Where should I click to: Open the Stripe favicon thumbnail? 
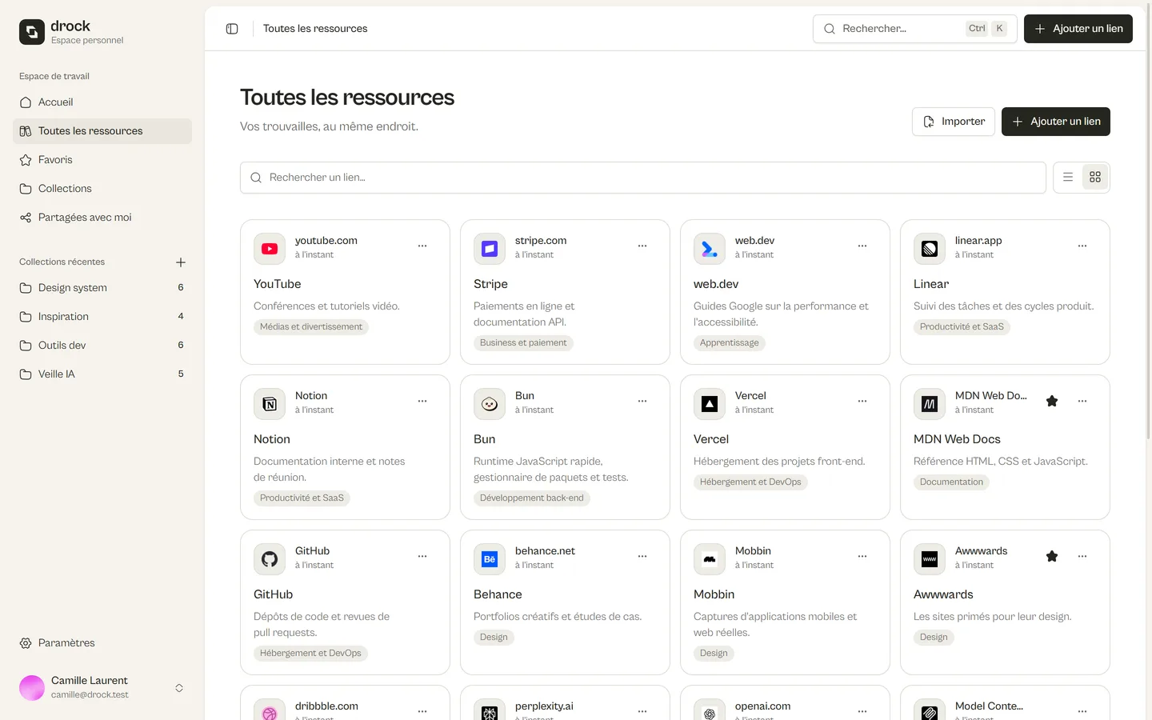point(490,249)
